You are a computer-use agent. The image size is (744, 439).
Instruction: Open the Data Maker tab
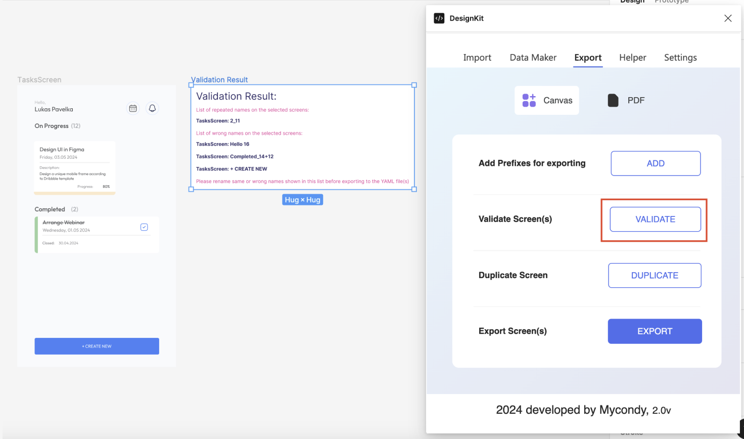[533, 57]
